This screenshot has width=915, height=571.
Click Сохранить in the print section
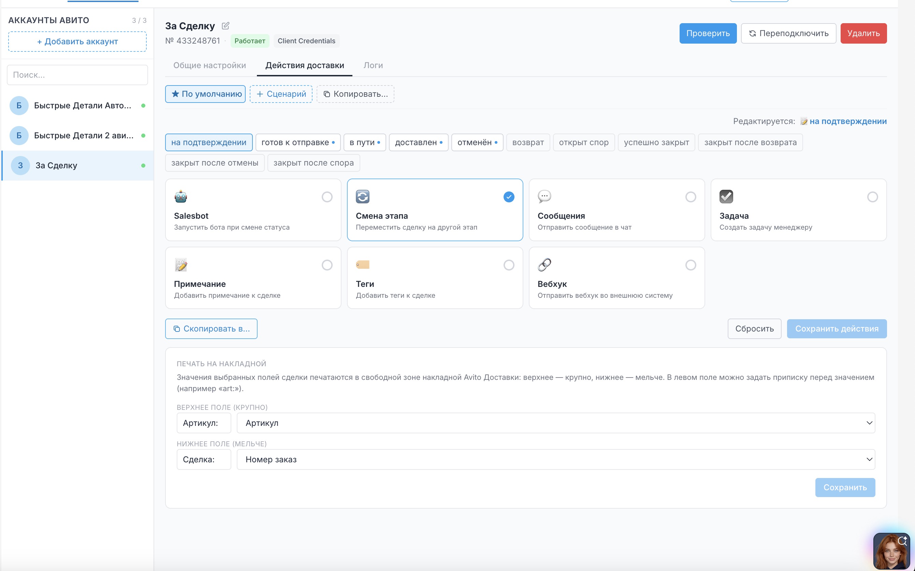845,488
